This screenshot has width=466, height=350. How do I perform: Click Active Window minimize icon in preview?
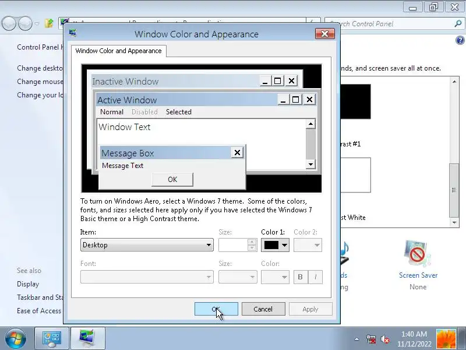click(283, 100)
